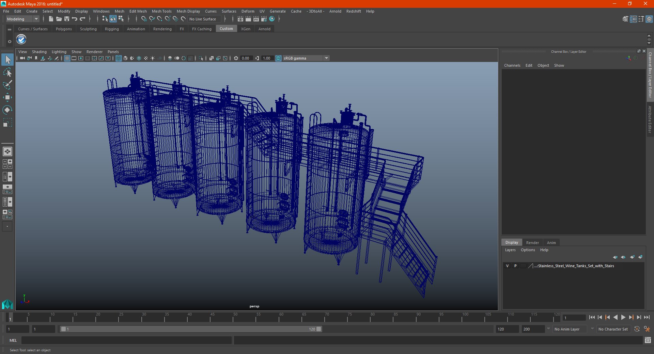
Task: Toggle V visibility of wine tanks layer
Action: 507,266
